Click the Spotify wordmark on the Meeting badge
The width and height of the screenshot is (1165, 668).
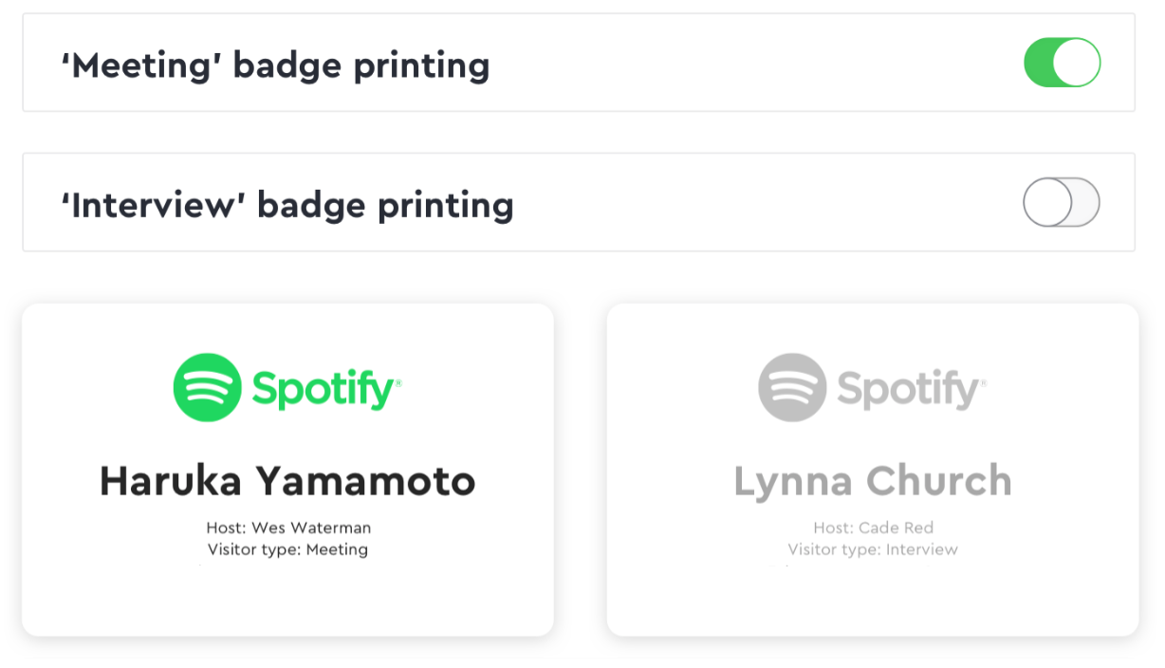tap(323, 387)
